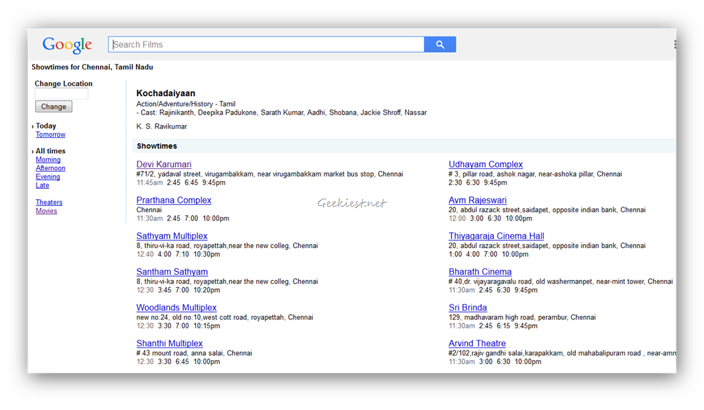
Task: Filter showtimes by Late
Action: [43, 185]
